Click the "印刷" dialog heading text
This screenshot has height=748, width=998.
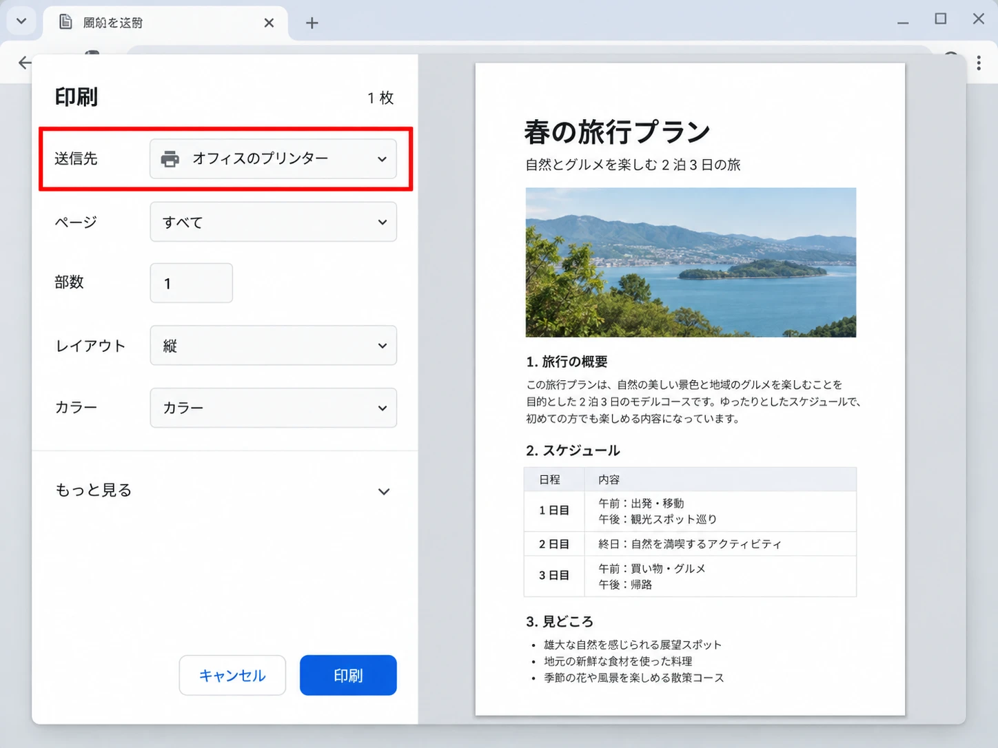(x=77, y=97)
